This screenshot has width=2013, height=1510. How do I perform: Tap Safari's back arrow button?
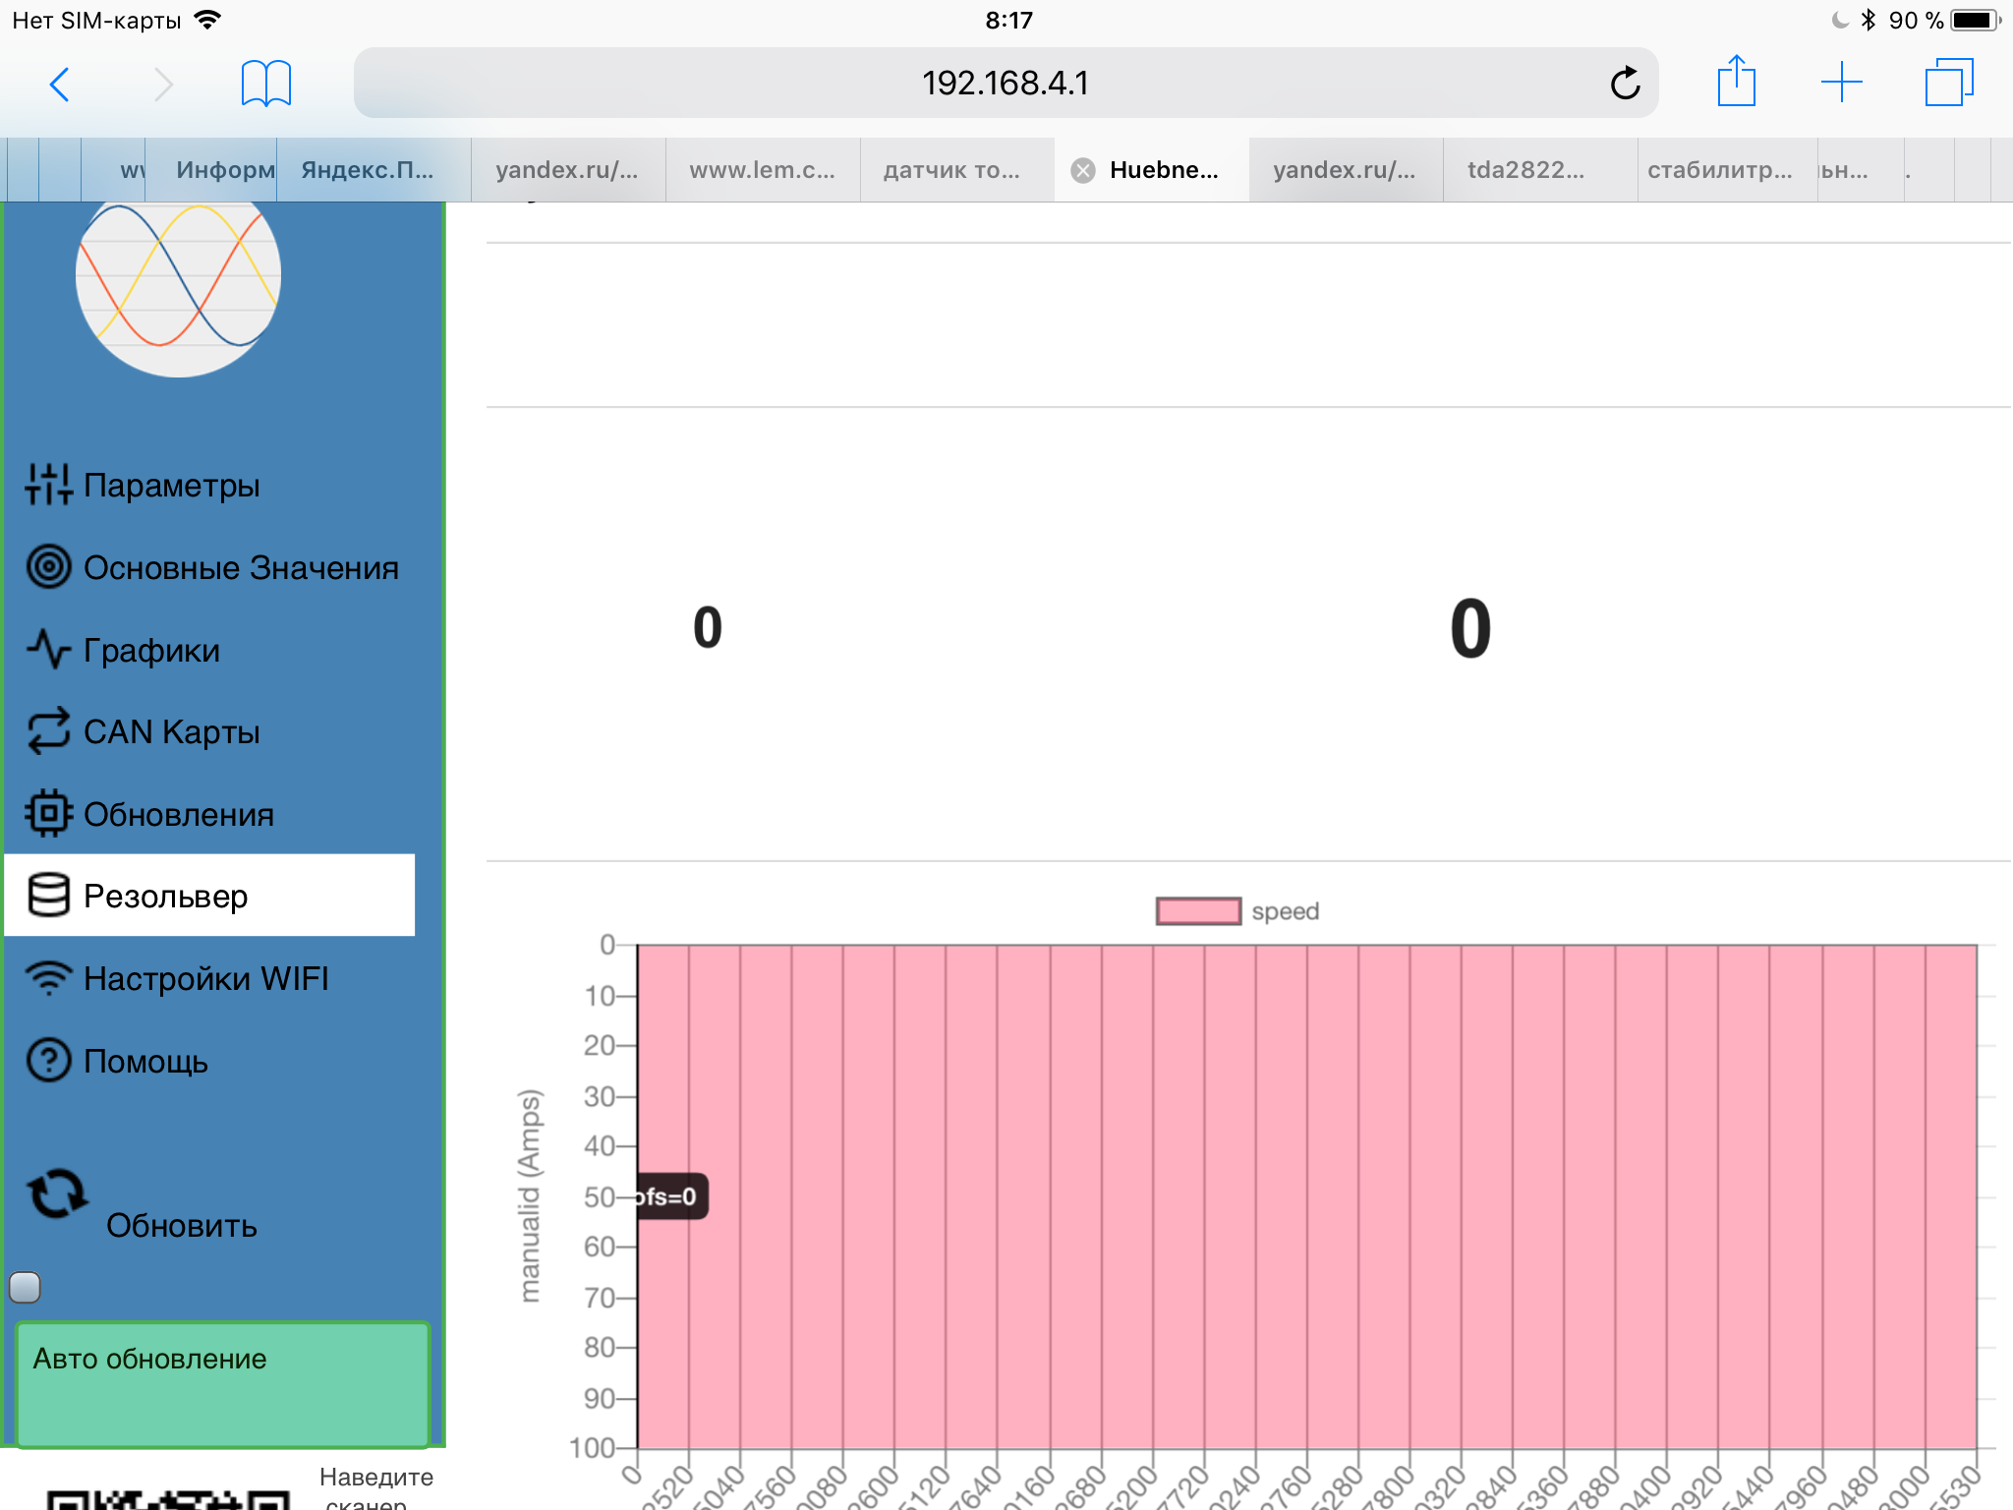(60, 85)
